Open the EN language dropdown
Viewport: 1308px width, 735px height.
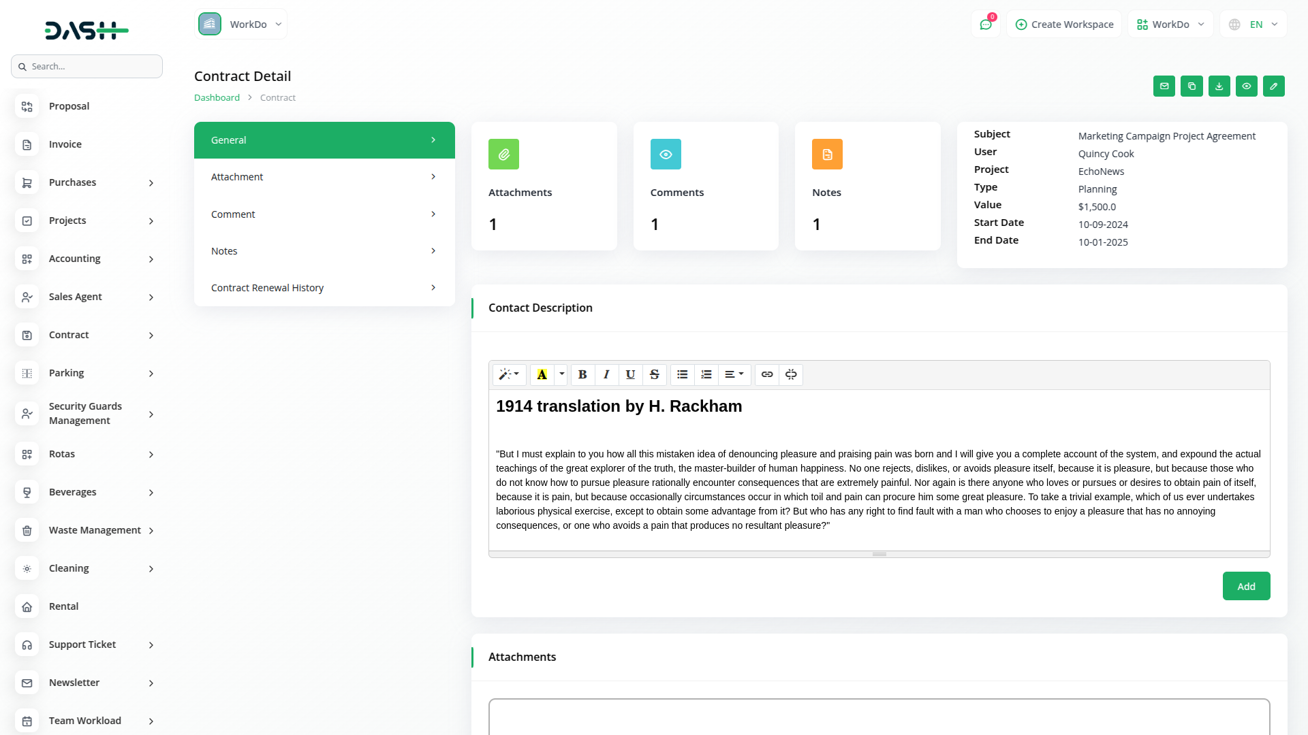tap(1253, 24)
